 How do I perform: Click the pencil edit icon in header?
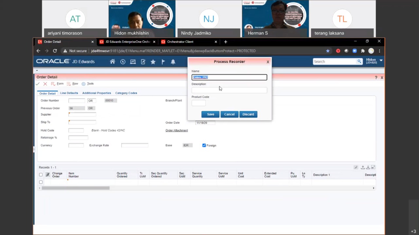tap(143, 61)
